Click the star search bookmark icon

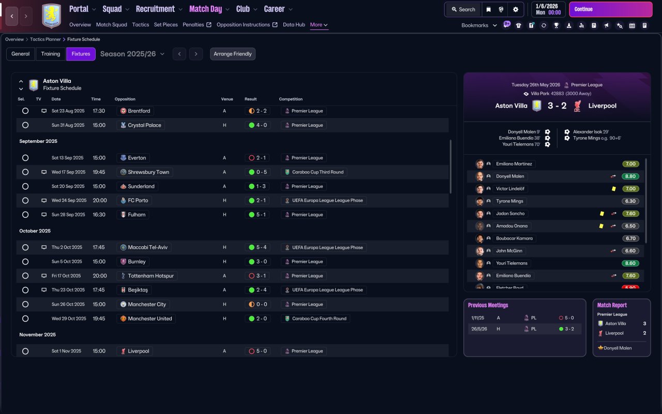pyautogui.click(x=620, y=25)
